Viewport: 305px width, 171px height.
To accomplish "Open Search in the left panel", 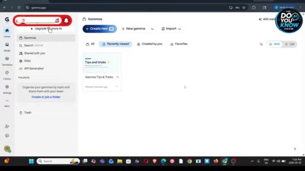I will pos(46,45).
